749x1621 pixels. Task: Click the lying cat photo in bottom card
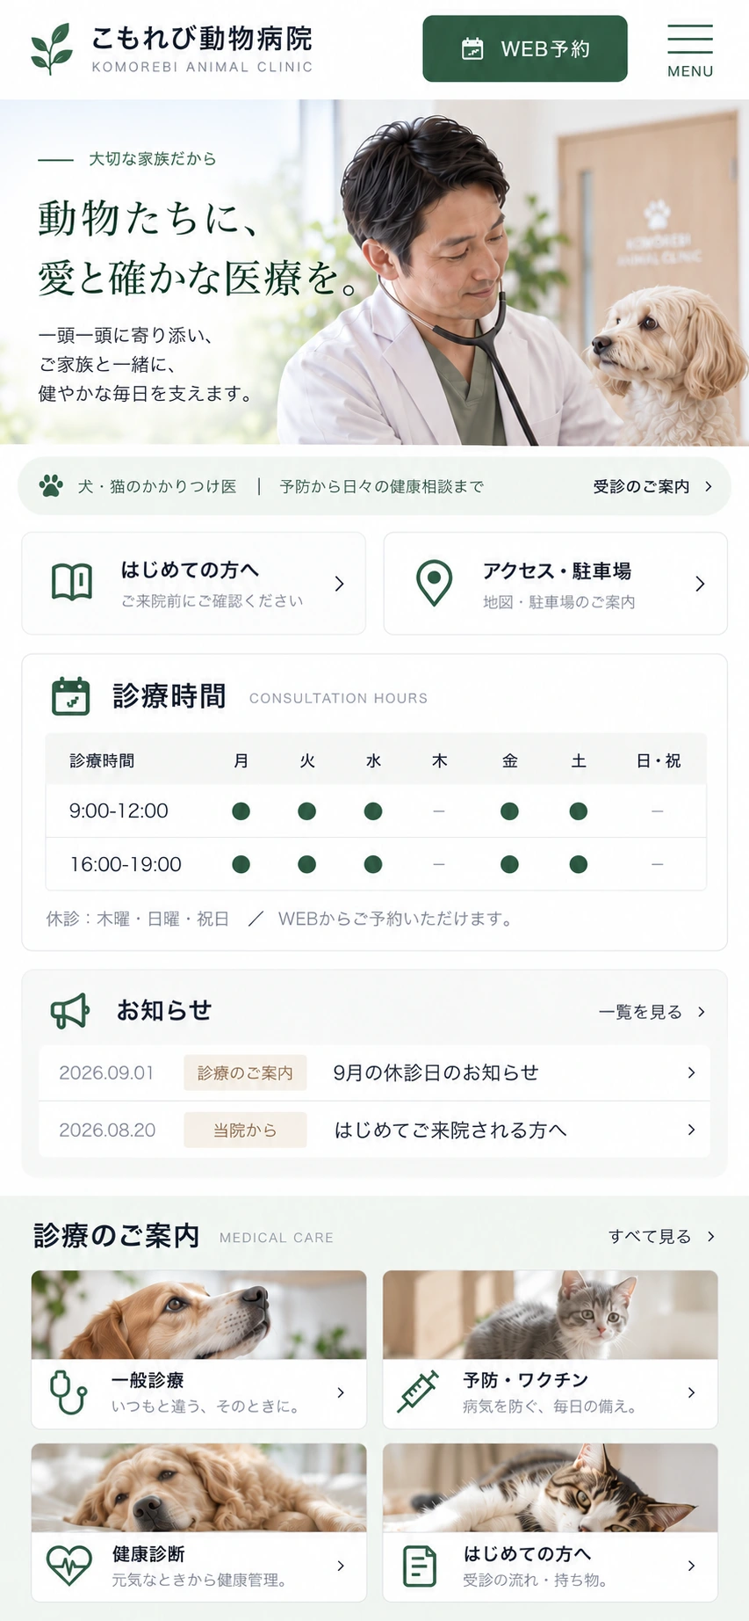pos(551,1487)
